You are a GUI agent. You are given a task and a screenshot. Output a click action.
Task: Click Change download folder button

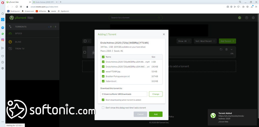(156, 94)
